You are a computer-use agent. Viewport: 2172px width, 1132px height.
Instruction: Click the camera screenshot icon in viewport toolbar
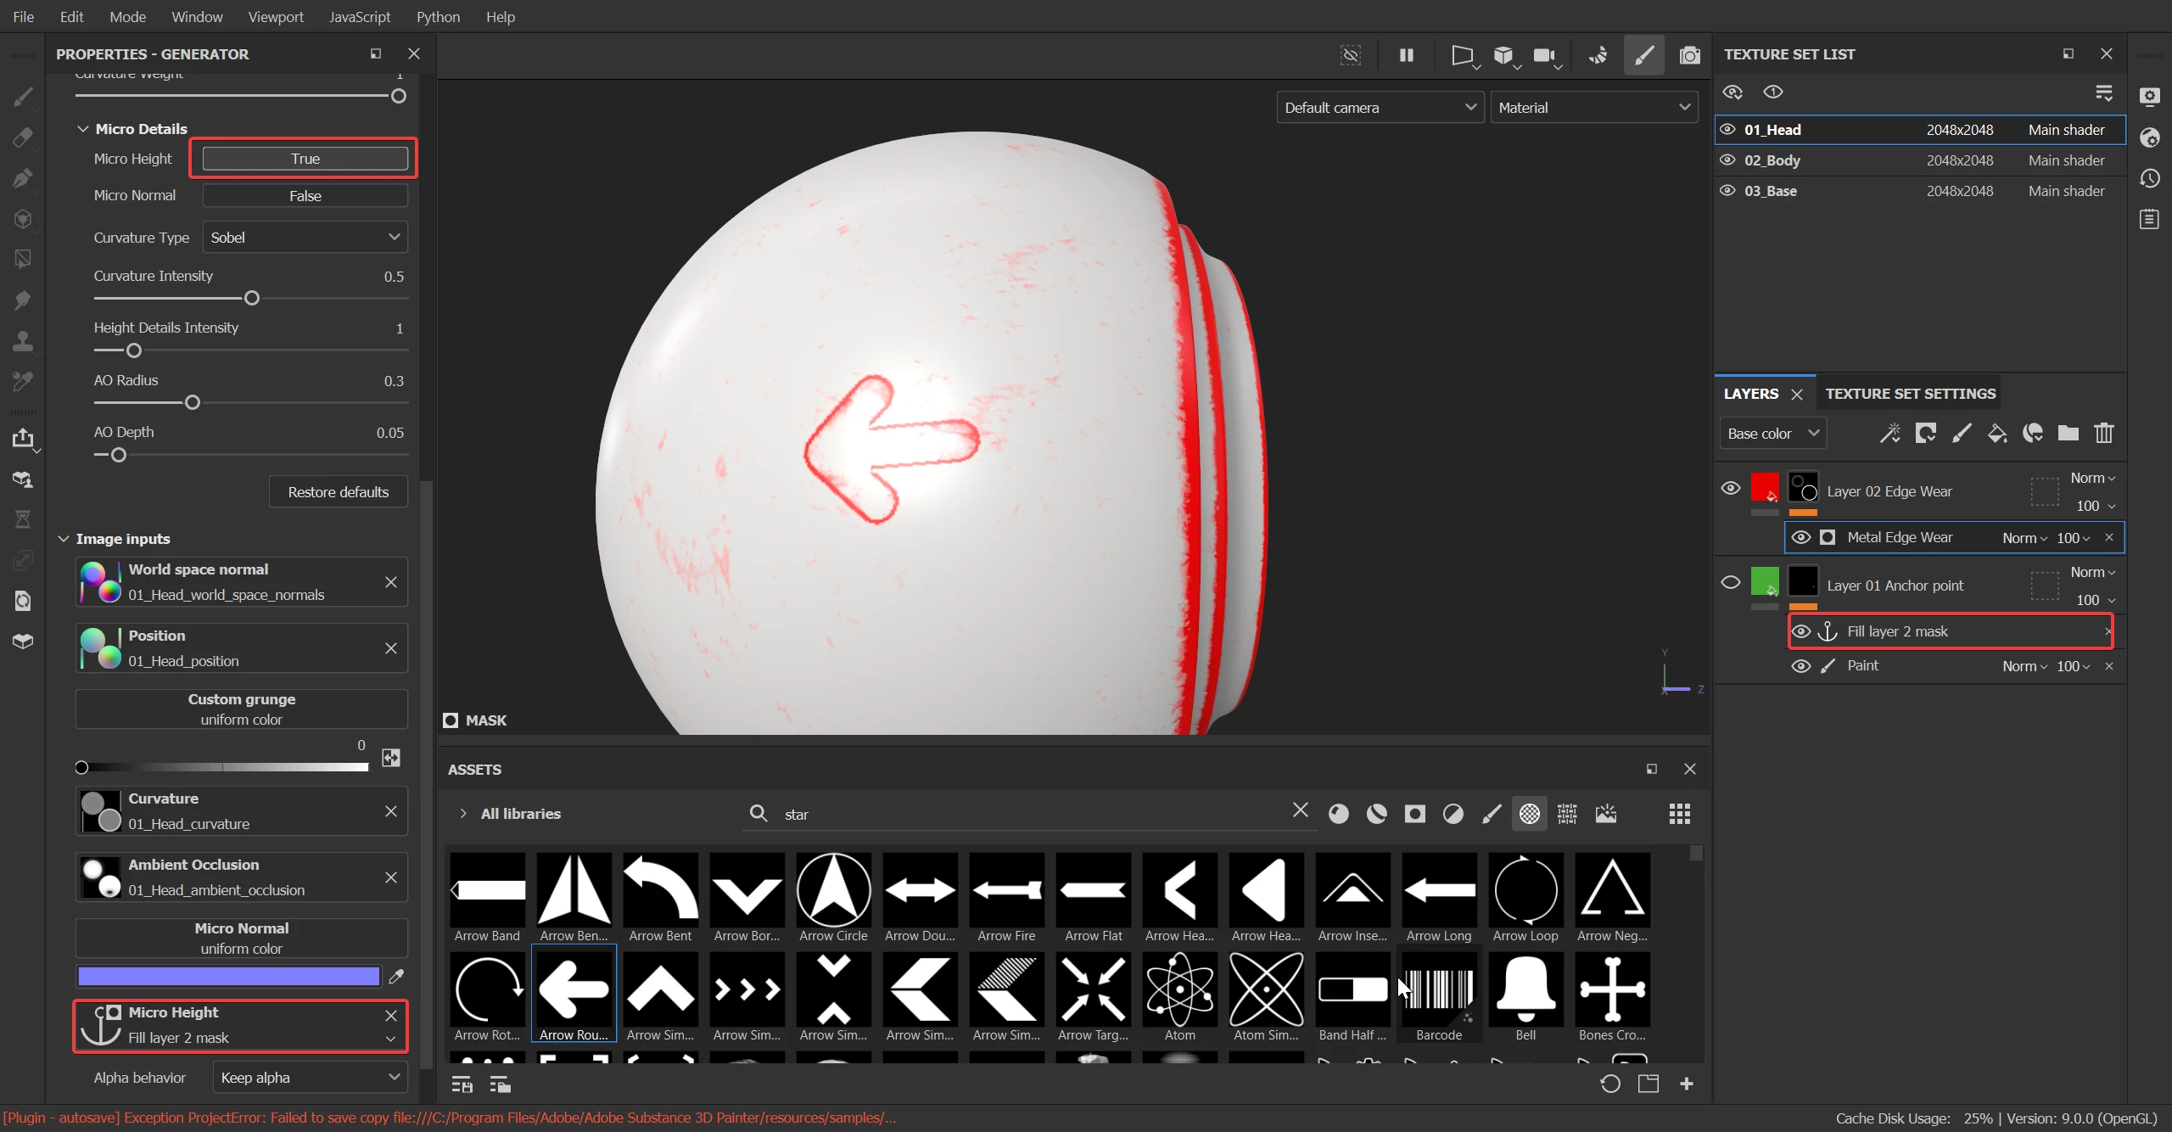click(1689, 55)
